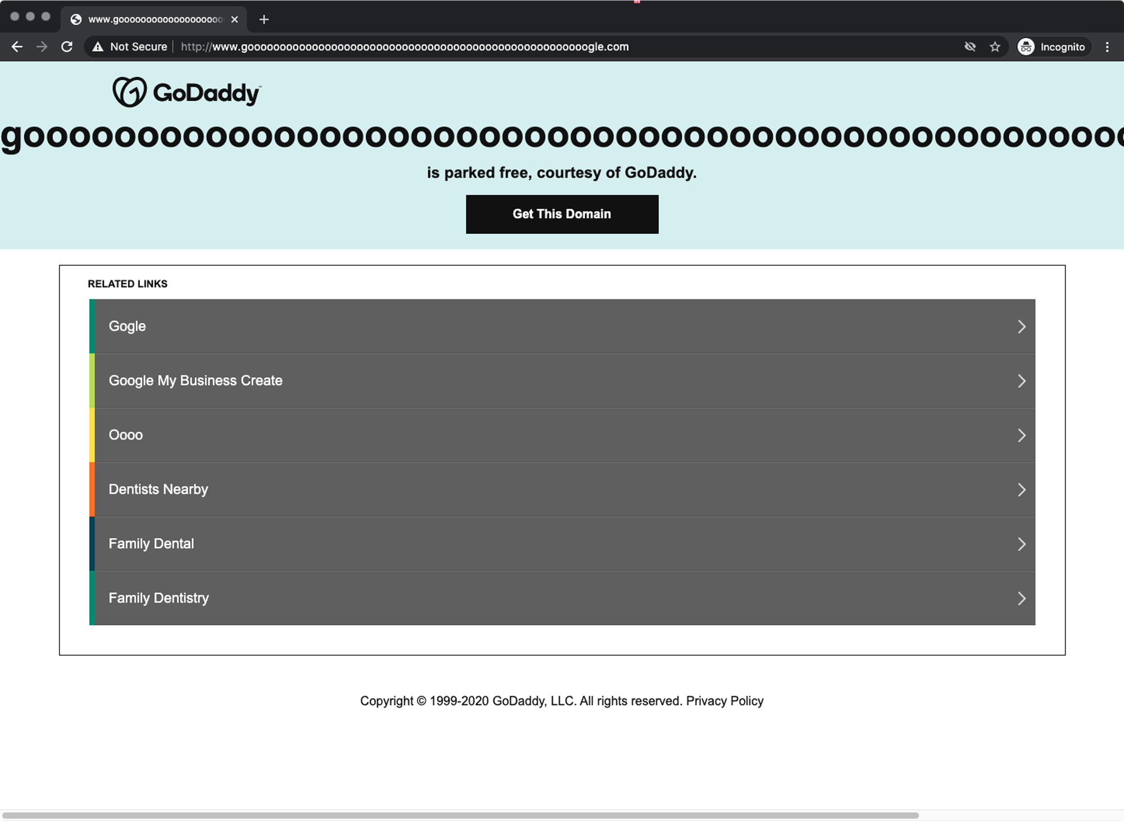The width and height of the screenshot is (1124, 821).
Task: Close the current browser tab
Action: click(234, 20)
